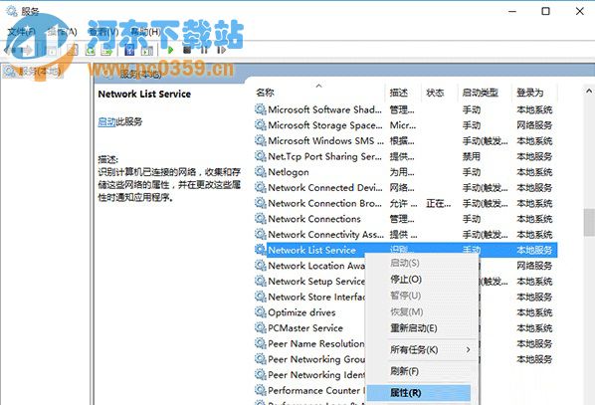The image size is (595, 405).
Task: Click the gear icon beside Performance Counter
Action: coord(261,390)
